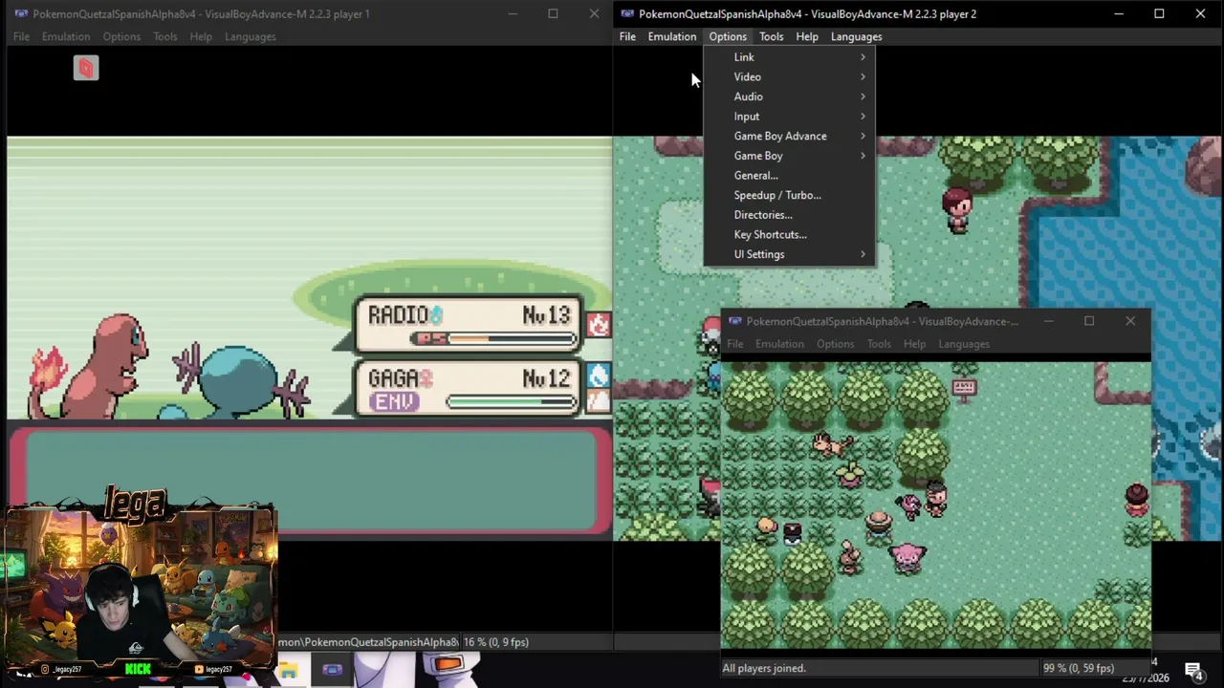Click the VisualBoyAdvance icon in the taskbar

(x=332, y=670)
